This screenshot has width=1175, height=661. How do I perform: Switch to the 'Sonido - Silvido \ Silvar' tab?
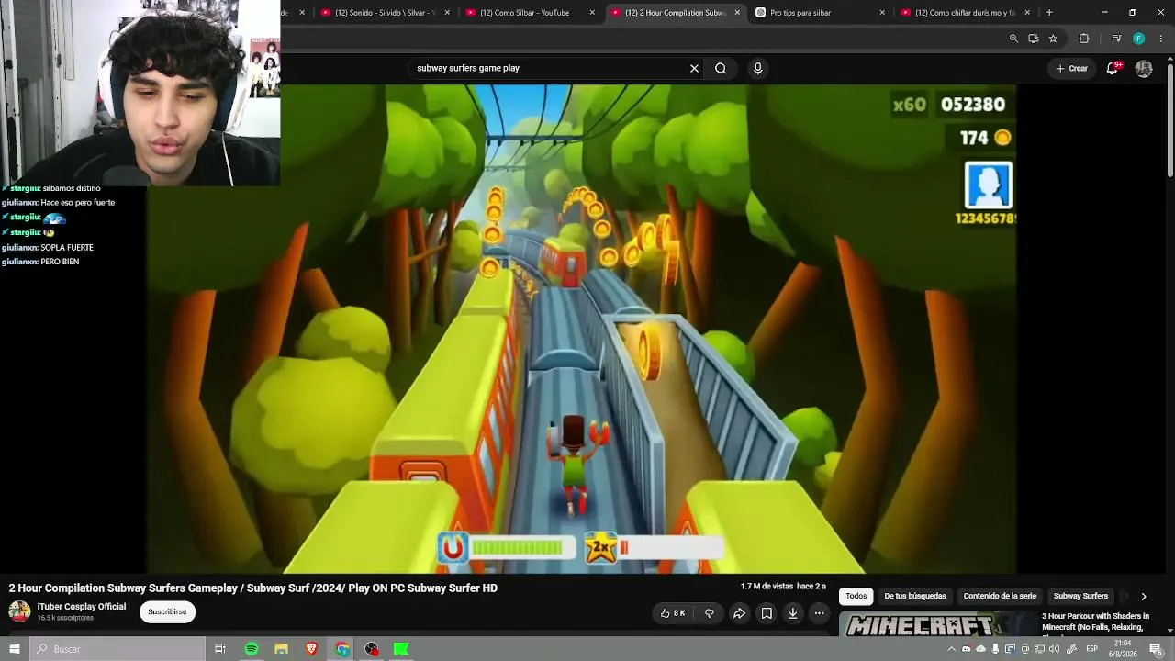(x=386, y=13)
